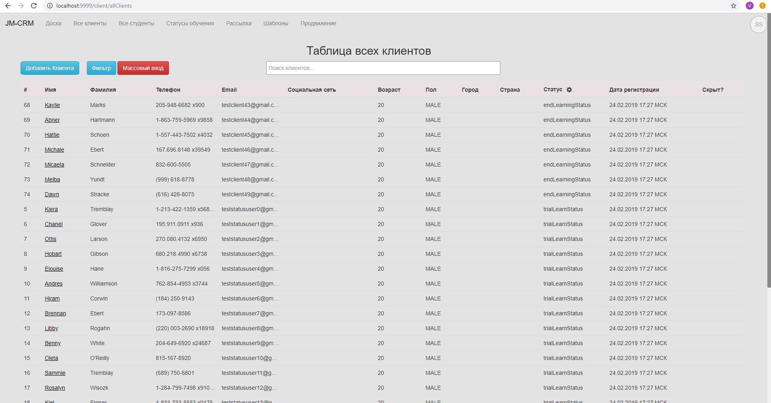
Task: Click the browser address bar URL
Action: (x=94, y=6)
